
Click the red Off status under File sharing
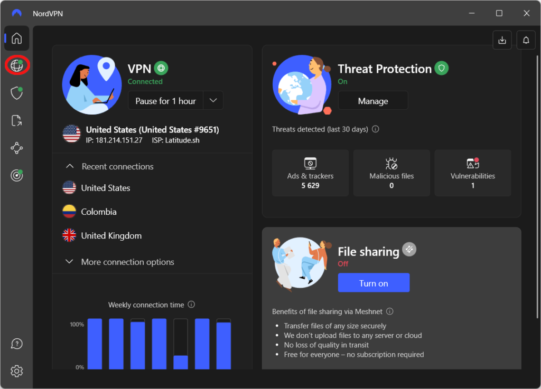pos(343,263)
